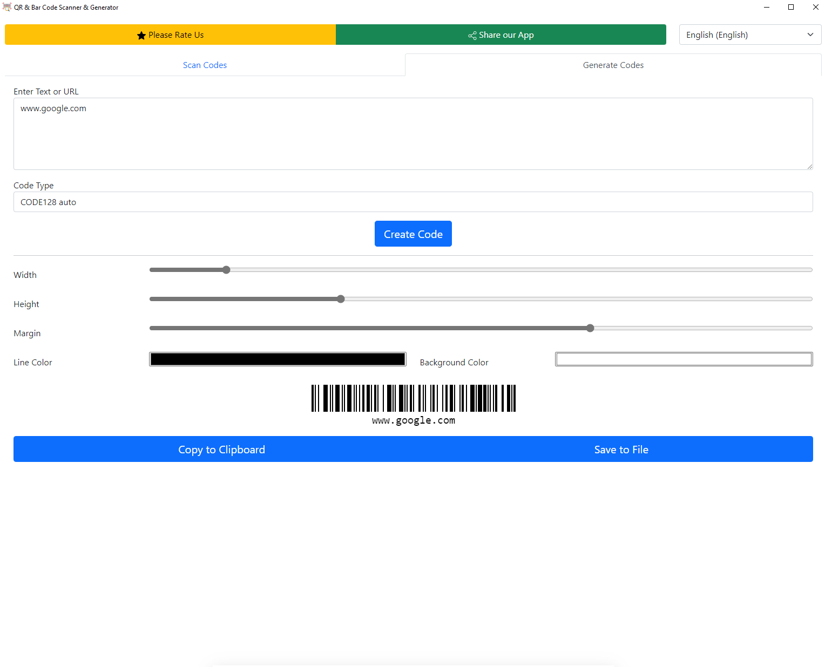Click Save to File

[x=621, y=449]
